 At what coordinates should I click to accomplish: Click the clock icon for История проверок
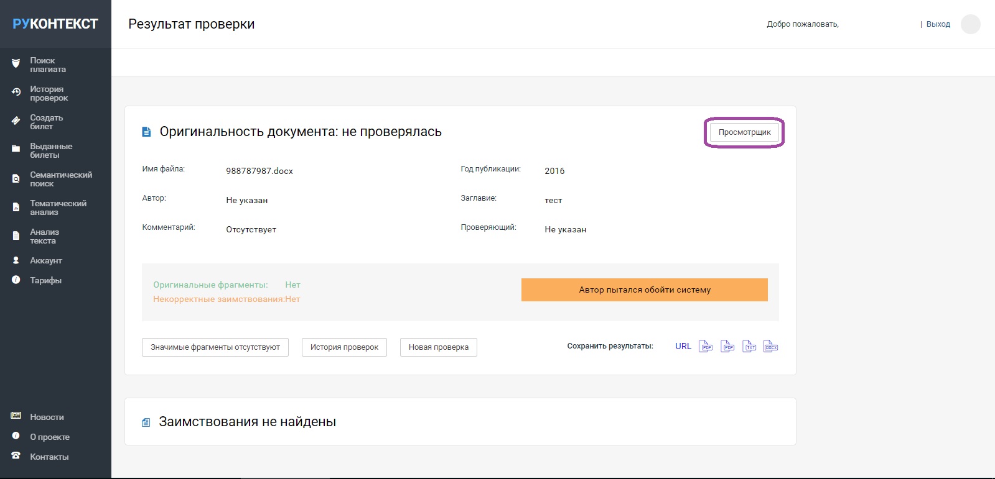pos(16,92)
